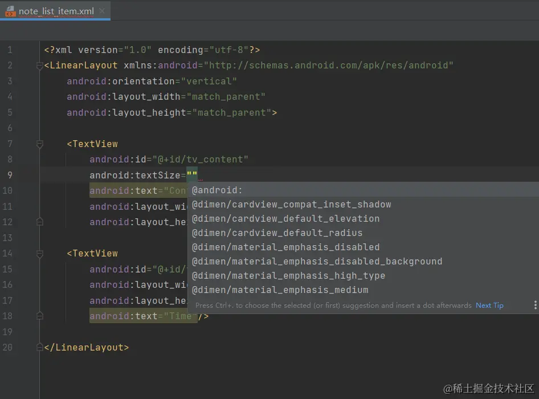Click the xmlns schema URL on line 2
Image resolution: width=539 pixels, height=399 pixels.
328,66
